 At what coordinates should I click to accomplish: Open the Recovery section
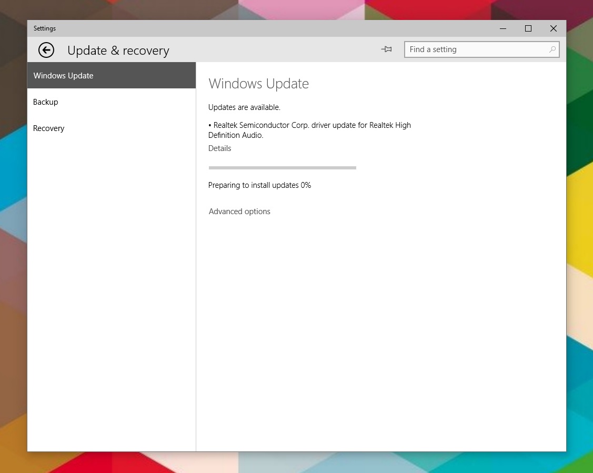[112, 128]
